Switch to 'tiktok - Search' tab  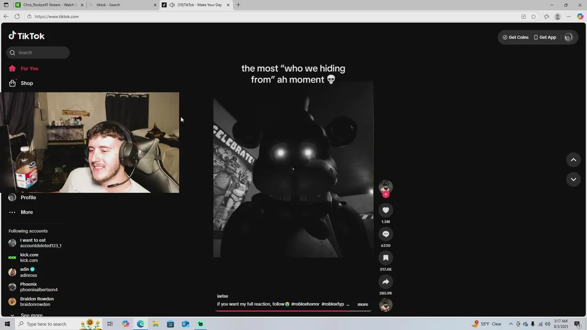pyautogui.click(x=122, y=5)
